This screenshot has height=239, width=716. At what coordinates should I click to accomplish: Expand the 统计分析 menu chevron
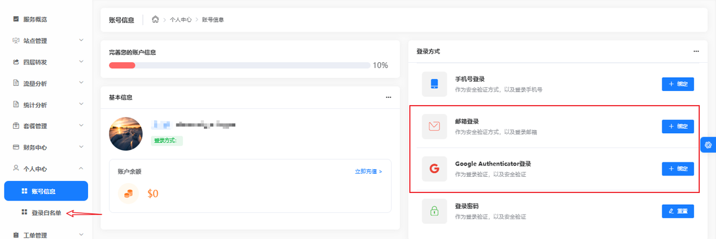point(81,105)
